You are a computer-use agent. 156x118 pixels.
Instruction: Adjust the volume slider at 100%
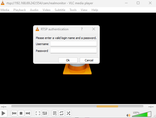pyautogui.click(x=142, y=114)
